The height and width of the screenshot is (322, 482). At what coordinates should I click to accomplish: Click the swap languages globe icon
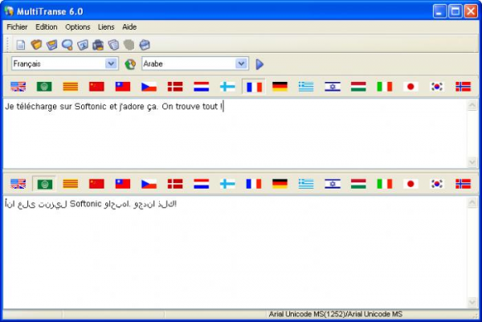130,63
